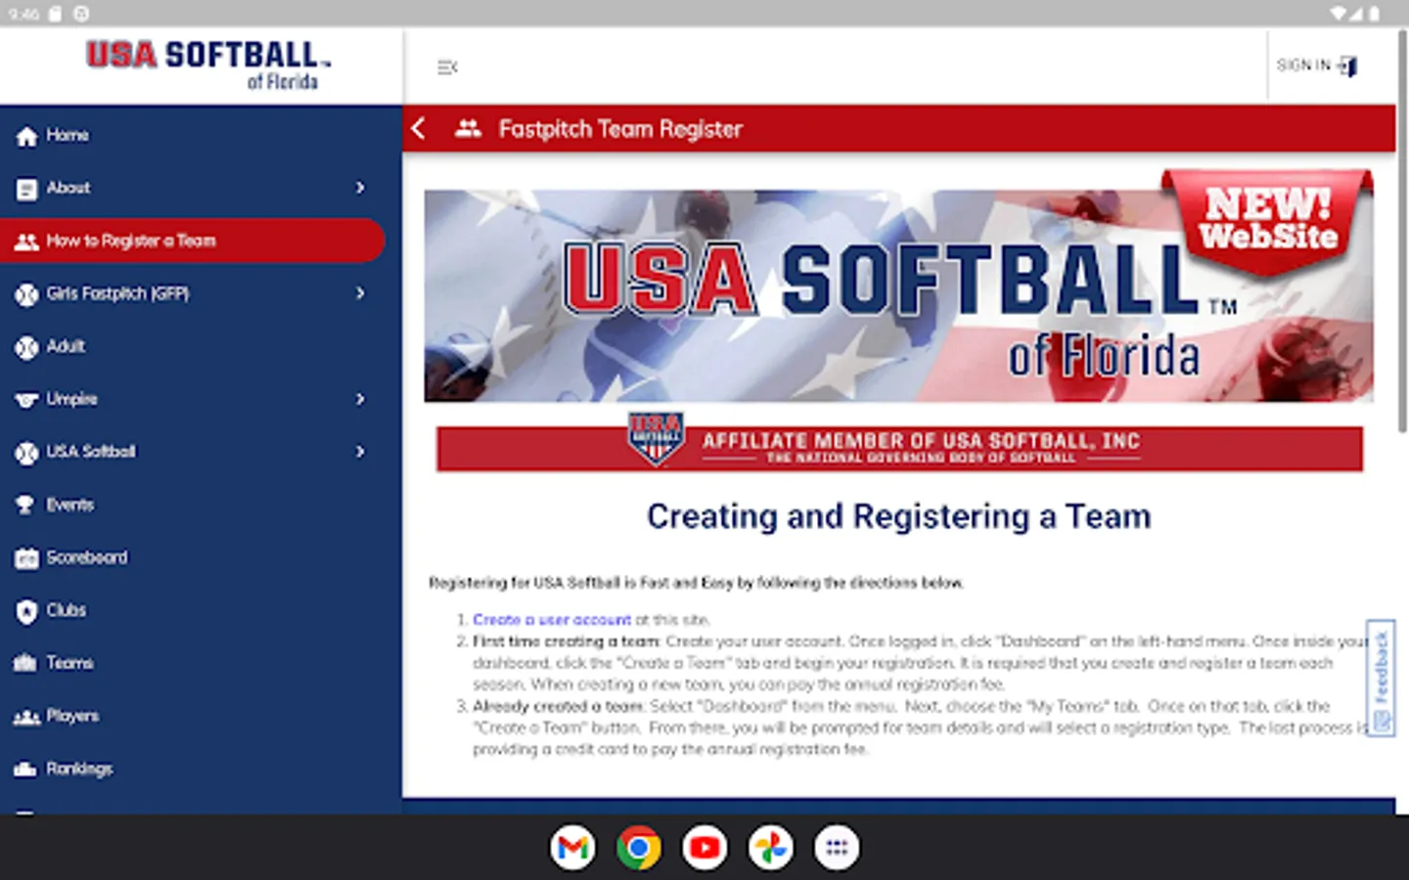The width and height of the screenshot is (1409, 880).
Task: Click the SIGN IN button
Action: click(x=1317, y=66)
